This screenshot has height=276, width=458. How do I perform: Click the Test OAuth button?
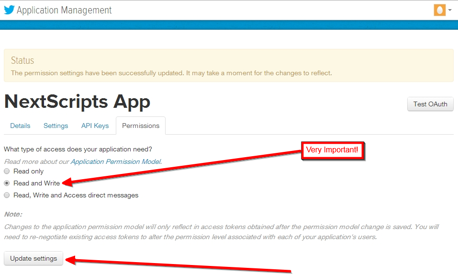pyautogui.click(x=430, y=104)
